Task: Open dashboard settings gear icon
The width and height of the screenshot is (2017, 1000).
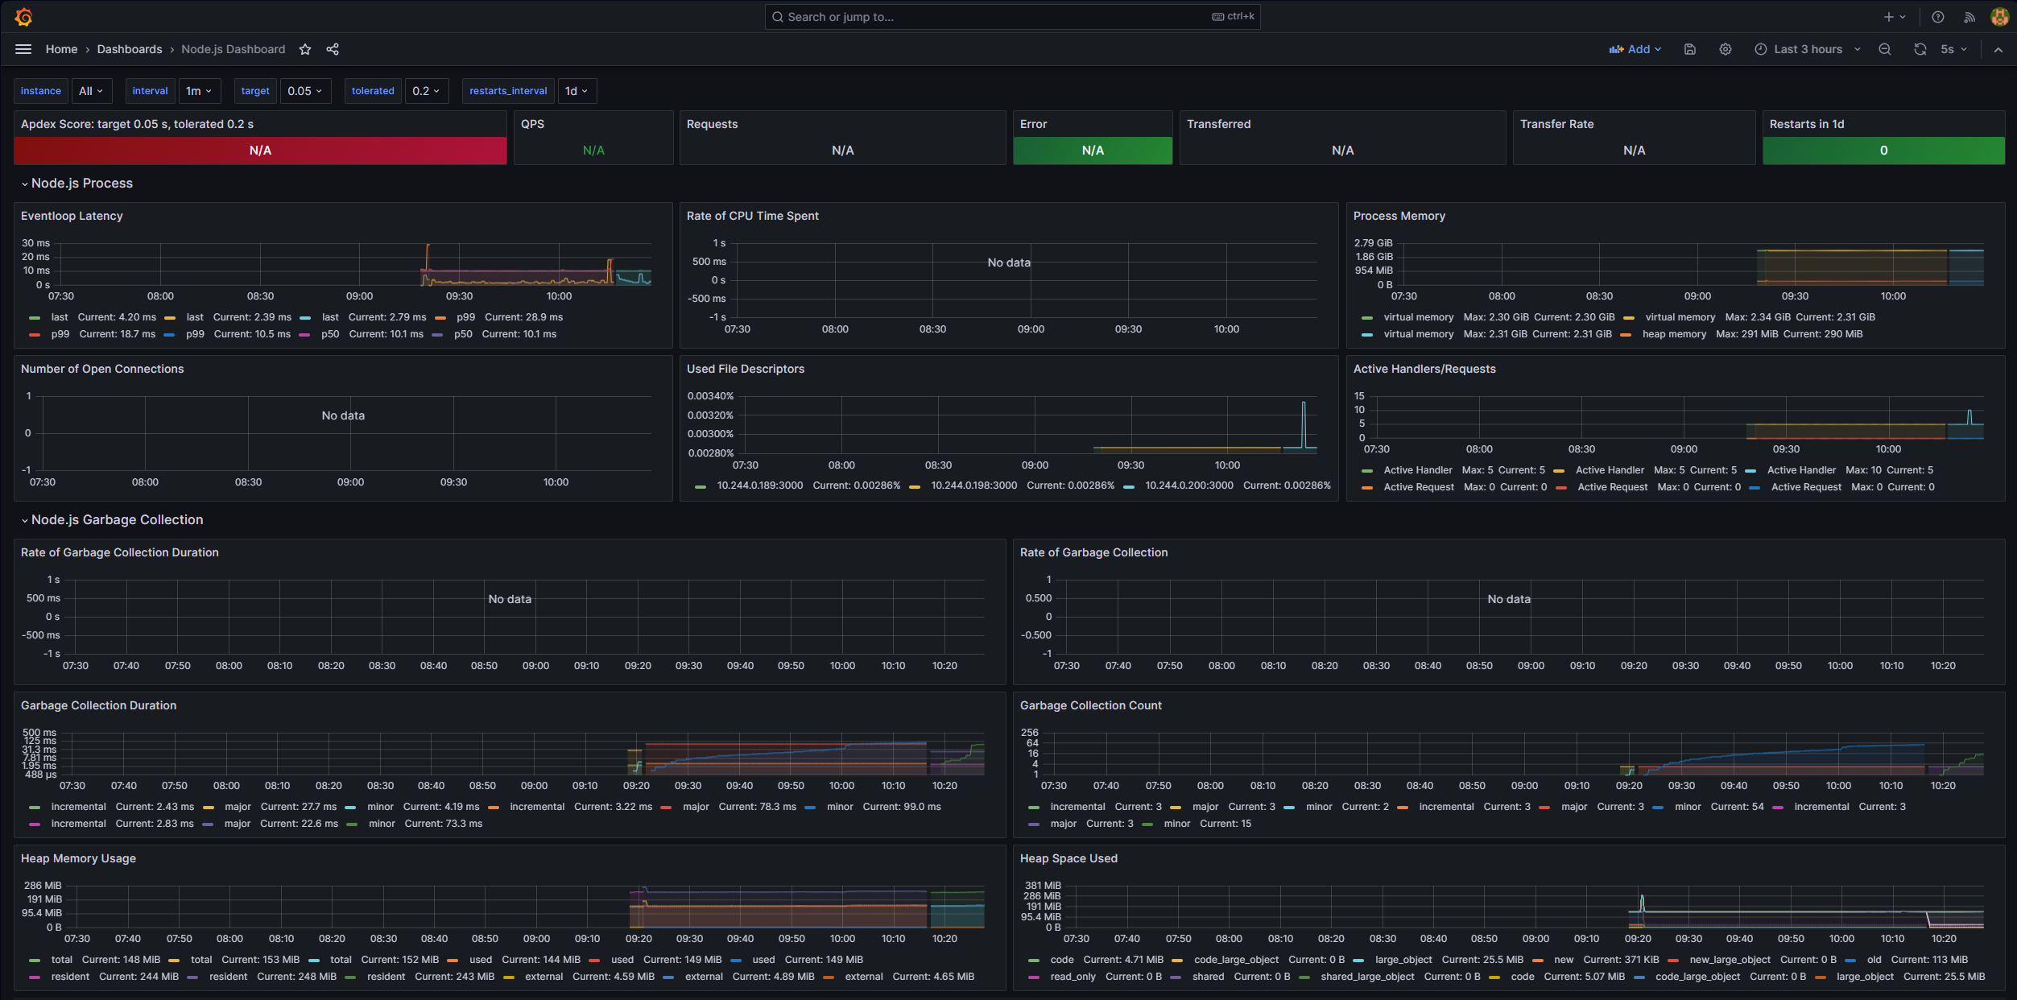Action: click(x=1726, y=49)
